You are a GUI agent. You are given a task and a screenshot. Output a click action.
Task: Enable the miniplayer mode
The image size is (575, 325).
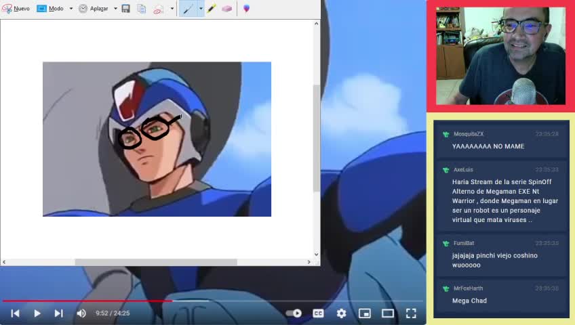[x=365, y=313]
